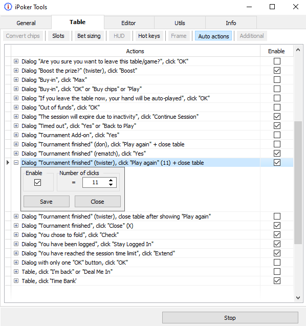Switch to the General tab
The height and width of the screenshot is (326, 306).
(26, 23)
